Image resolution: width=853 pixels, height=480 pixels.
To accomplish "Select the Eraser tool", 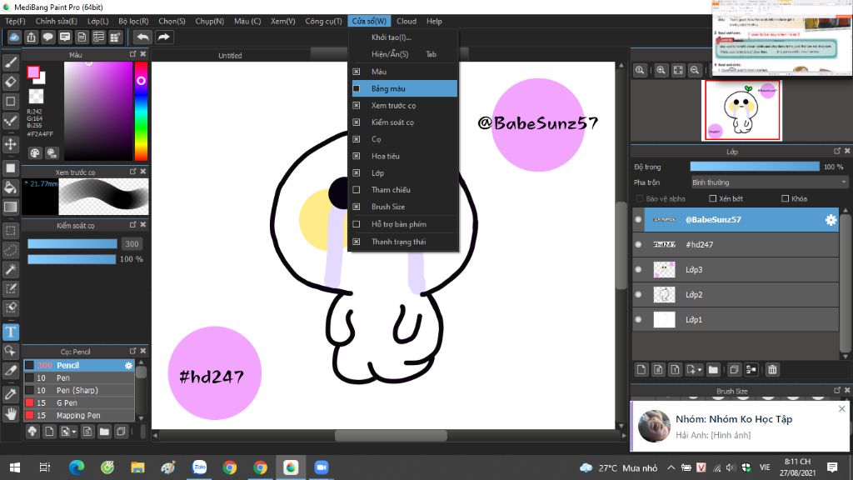I will (10, 82).
